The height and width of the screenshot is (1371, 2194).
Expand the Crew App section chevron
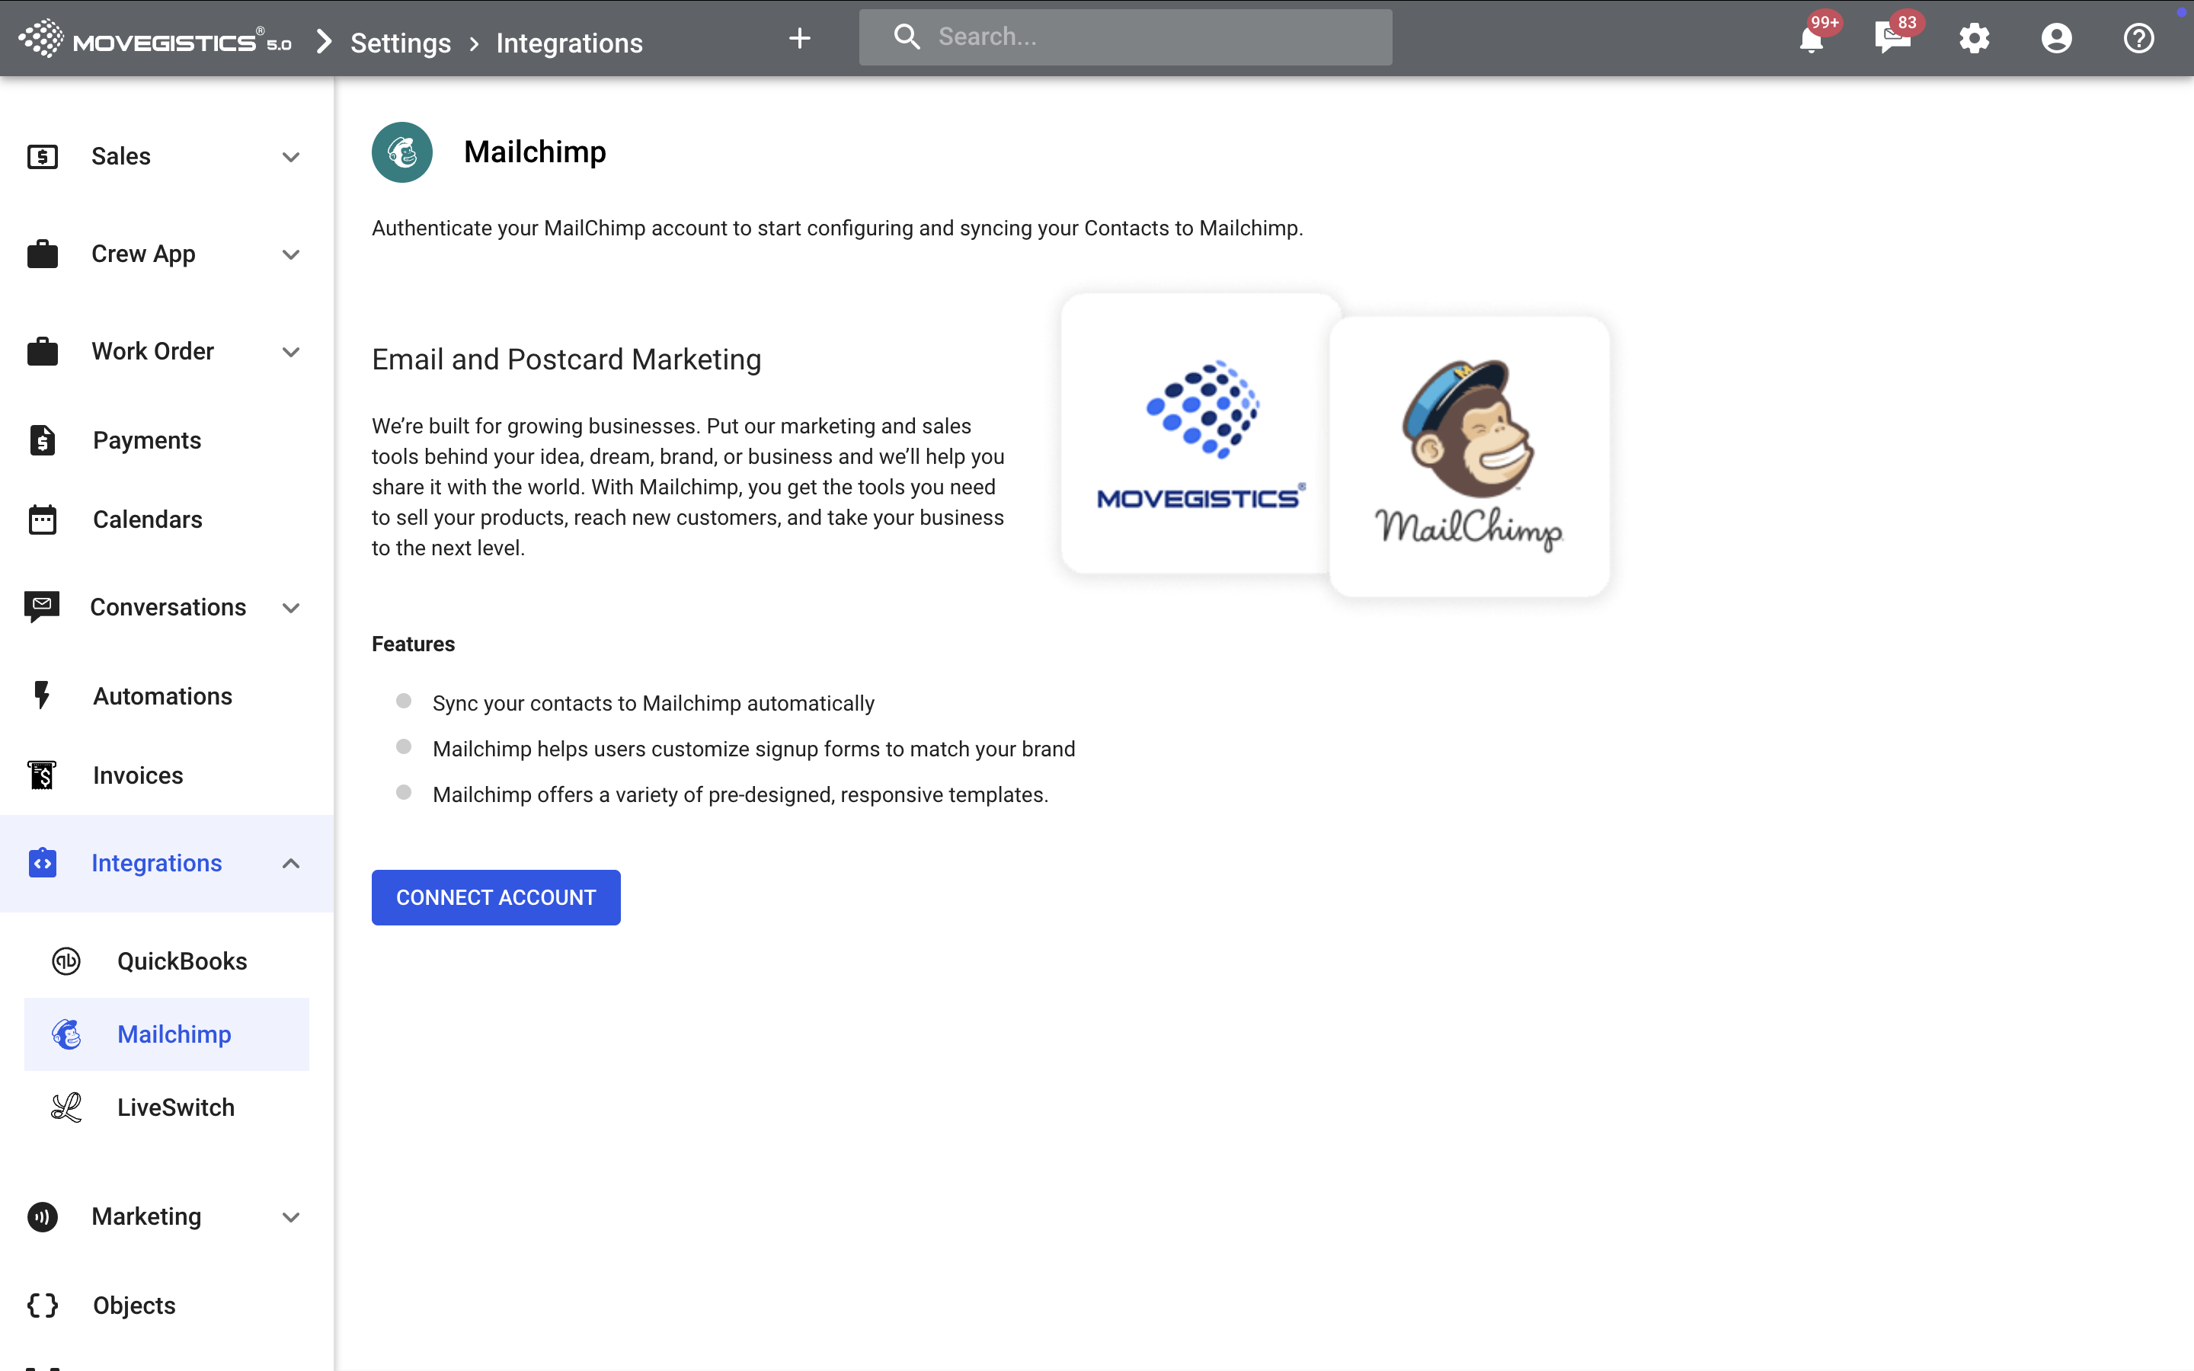click(x=291, y=255)
